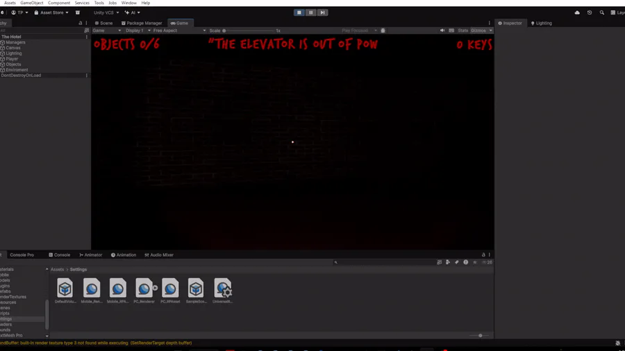The height and width of the screenshot is (351, 625).
Task: Open the package icon beside Asset Store
Action: (x=78, y=12)
